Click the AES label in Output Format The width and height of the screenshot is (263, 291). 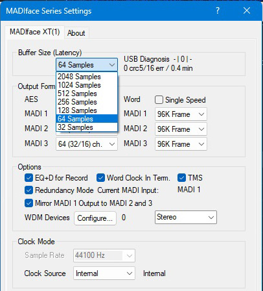(31, 99)
